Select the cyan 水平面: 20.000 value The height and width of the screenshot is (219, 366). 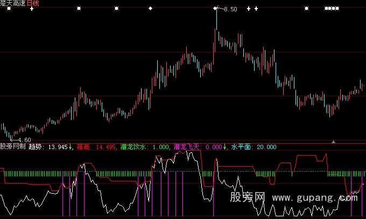[254, 147]
